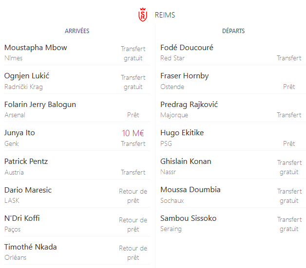Click the PSG club name
Image resolution: width=306 pixels, height=268 pixels.
(166, 144)
